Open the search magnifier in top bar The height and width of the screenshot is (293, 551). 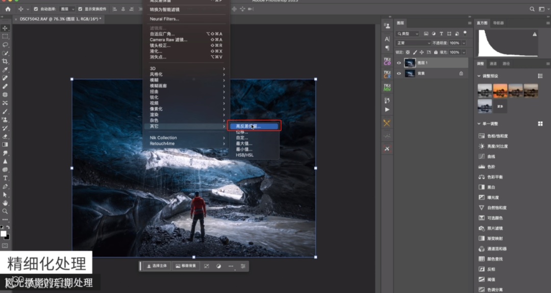532,9
